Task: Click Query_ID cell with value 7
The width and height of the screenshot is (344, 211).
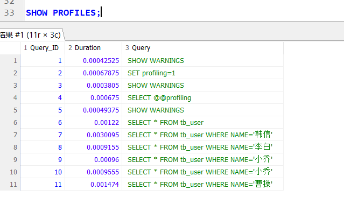Action: click(43, 135)
